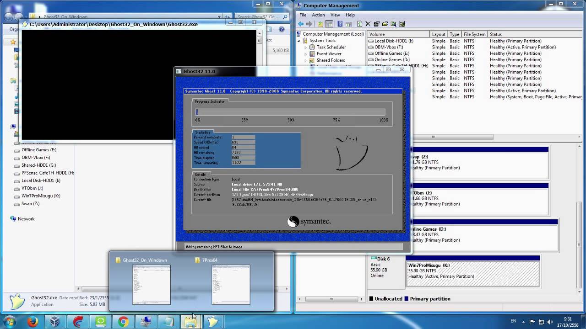Click the magnifier search toolbar icon

(x=394, y=24)
